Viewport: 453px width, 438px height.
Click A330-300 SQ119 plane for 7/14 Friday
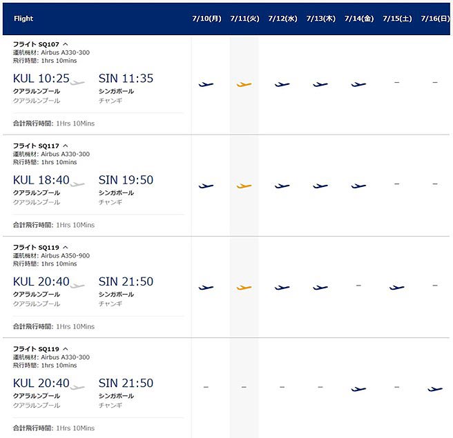click(x=358, y=389)
